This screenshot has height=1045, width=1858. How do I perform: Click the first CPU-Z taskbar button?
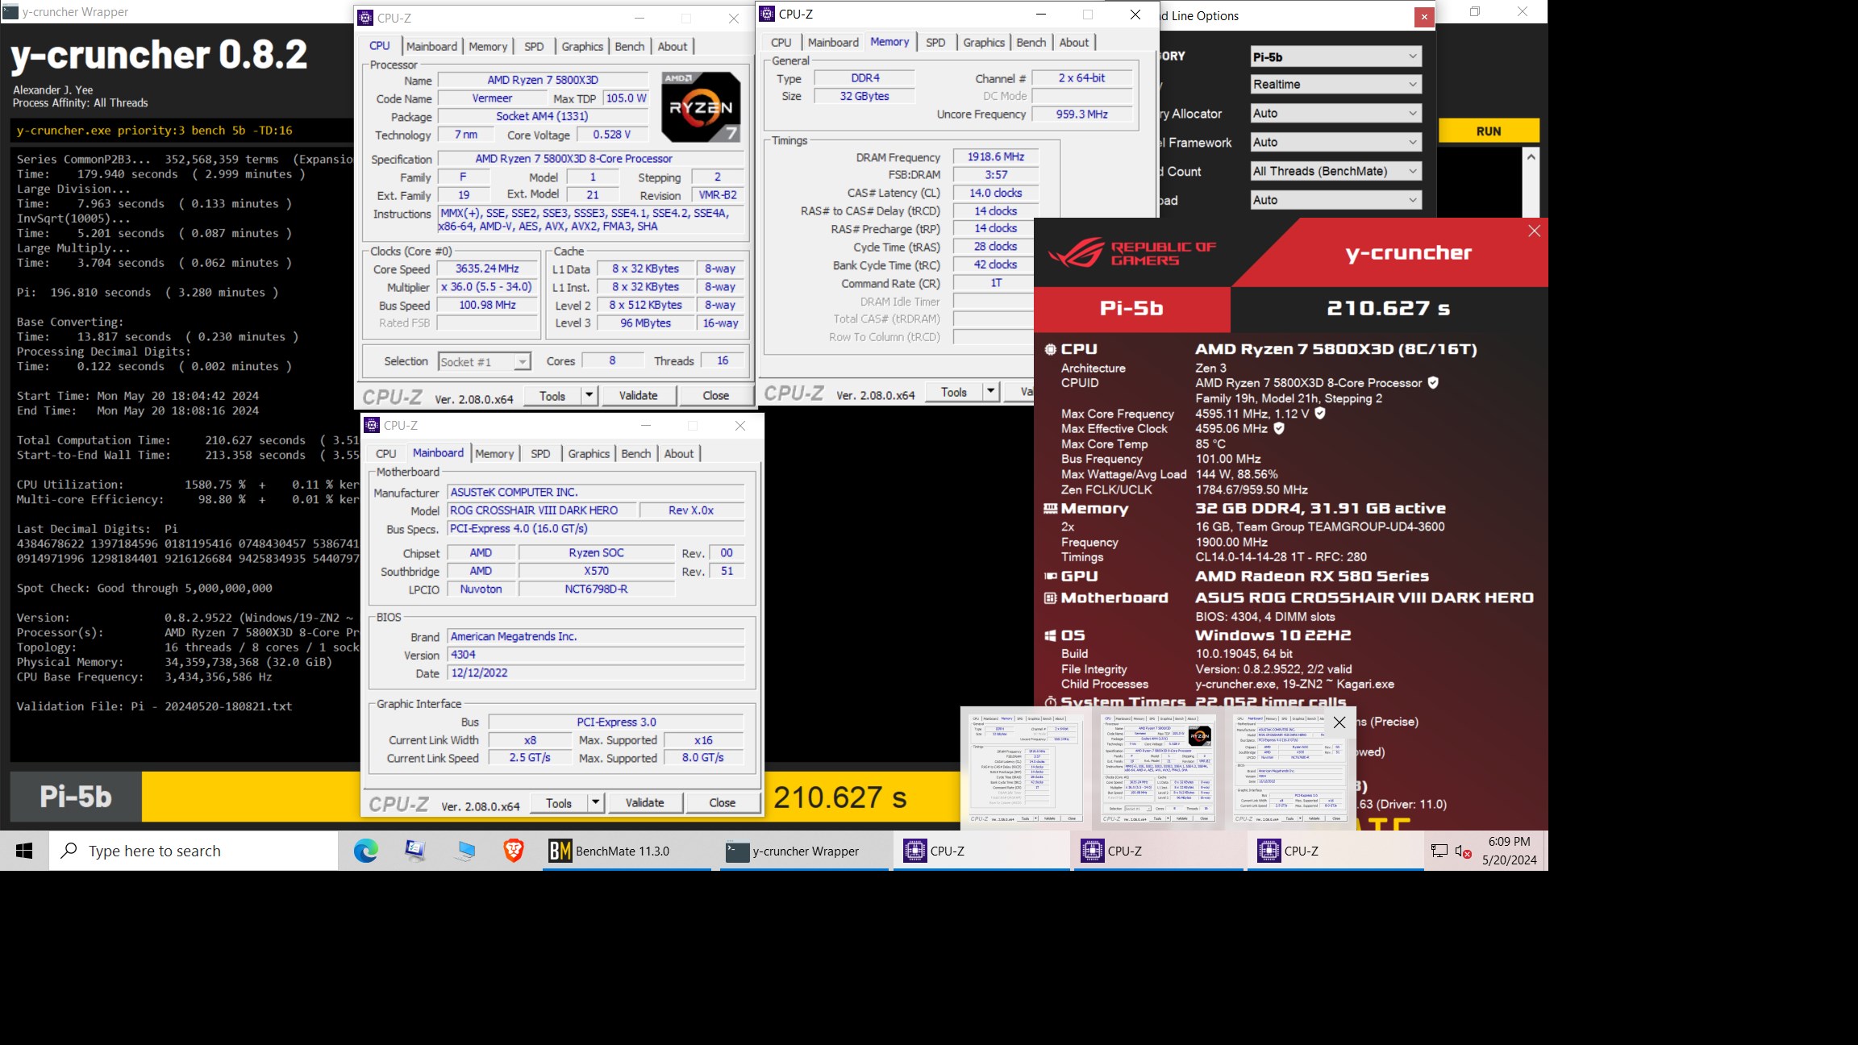point(980,851)
